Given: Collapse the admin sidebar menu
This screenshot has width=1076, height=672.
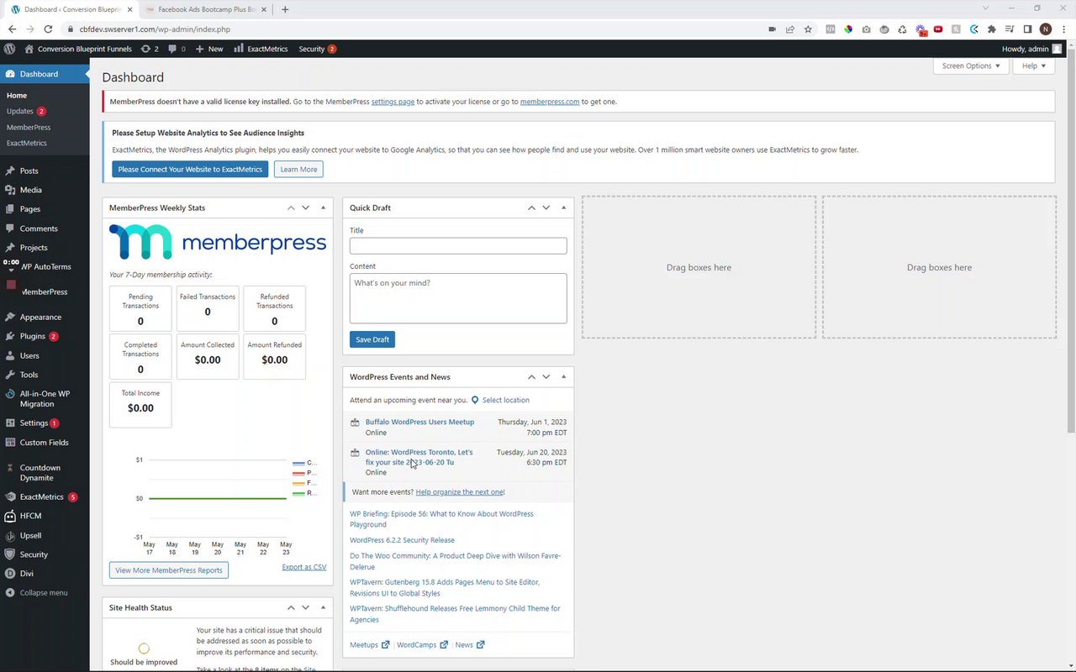Looking at the screenshot, I should pyautogui.click(x=45, y=592).
